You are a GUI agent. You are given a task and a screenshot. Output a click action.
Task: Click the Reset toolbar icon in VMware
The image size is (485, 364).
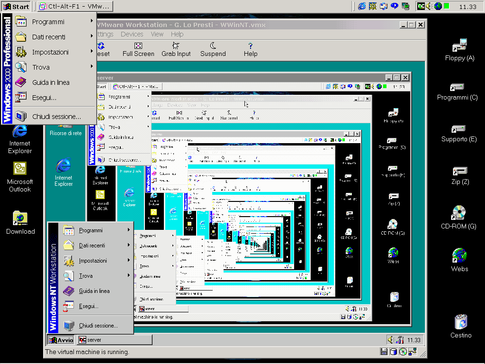pyautogui.click(x=103, y=50)
